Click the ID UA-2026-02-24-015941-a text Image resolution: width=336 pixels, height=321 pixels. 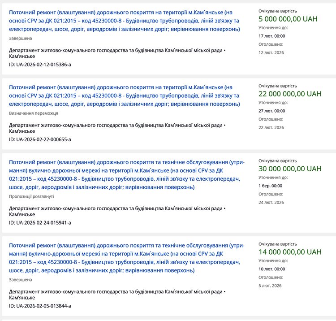(40, 222)
